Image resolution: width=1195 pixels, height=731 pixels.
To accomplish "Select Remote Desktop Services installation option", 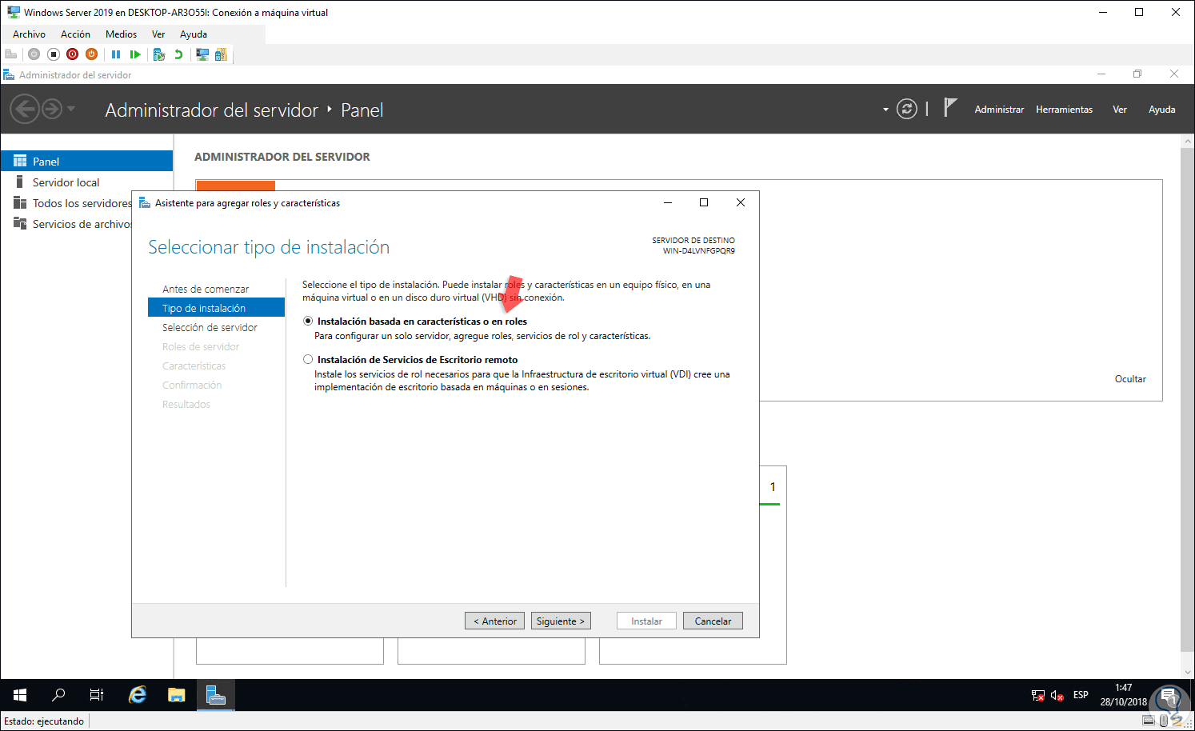I will [308, 360].
